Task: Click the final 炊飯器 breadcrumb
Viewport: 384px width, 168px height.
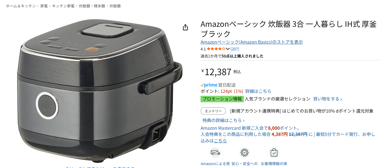Action: [115, 6]
